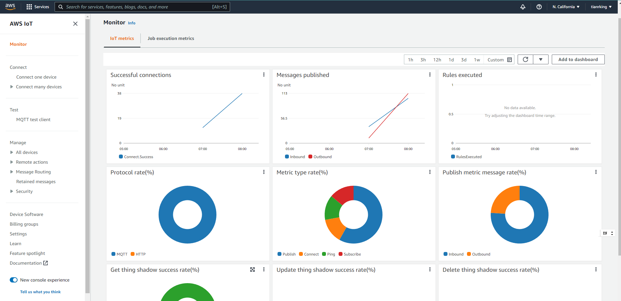
Task: Click the search magnifier icon
Action: pos(60,7)
